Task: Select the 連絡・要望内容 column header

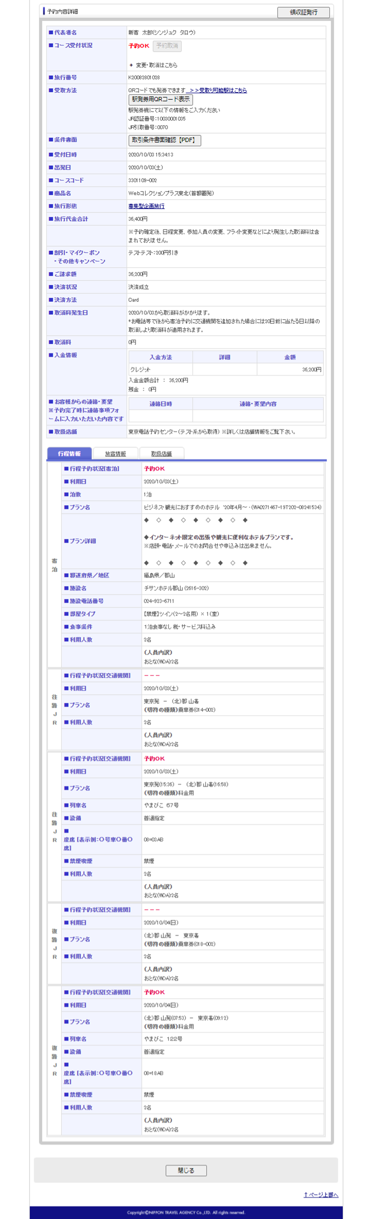Action: (258, 404)
